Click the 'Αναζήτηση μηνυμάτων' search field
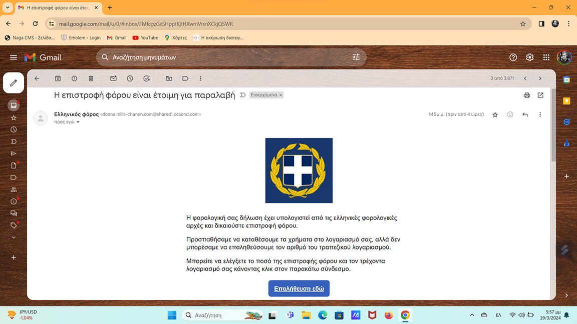This screenshot has height=324, width=577. point(225,57)
